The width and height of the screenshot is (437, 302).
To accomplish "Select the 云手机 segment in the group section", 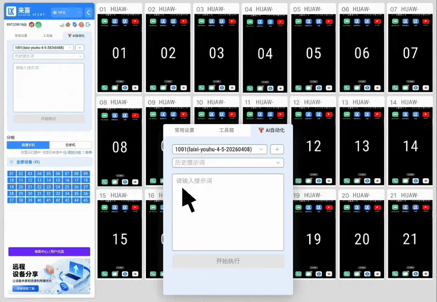I will 70,145.
